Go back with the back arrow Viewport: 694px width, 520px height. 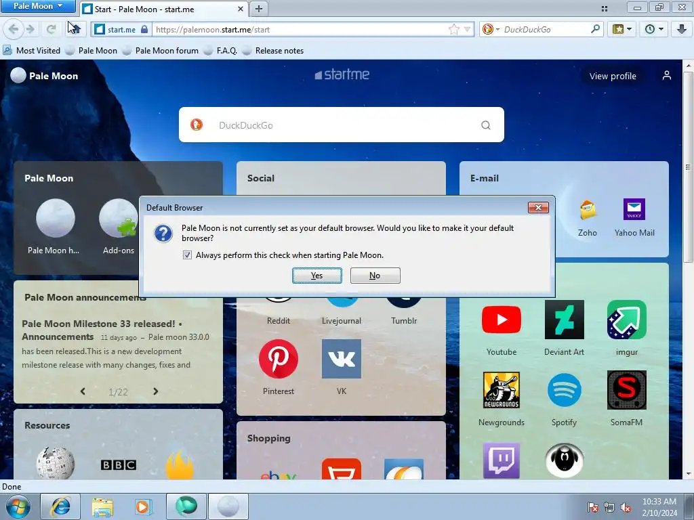tap(14, 30)
